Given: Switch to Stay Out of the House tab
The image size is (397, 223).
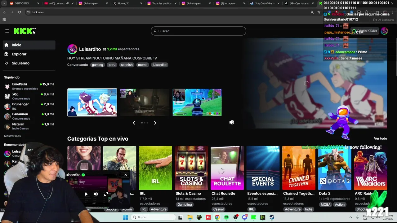Looking at the screenshot, I should [265, 3].
